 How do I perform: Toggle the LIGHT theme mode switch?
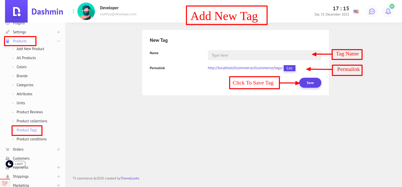point(16,164)
